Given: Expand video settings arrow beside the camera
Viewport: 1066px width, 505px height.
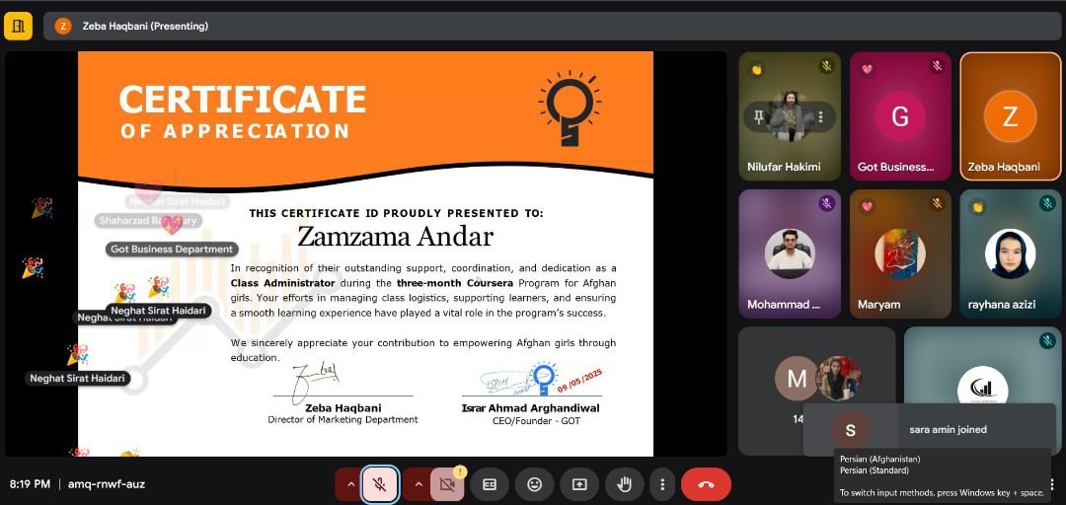Looking at the screenshot, I should click(419, 484).
